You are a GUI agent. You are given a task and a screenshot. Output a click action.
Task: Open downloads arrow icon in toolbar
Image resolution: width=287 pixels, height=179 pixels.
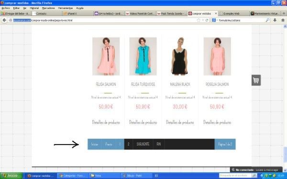tap(275, 20)
